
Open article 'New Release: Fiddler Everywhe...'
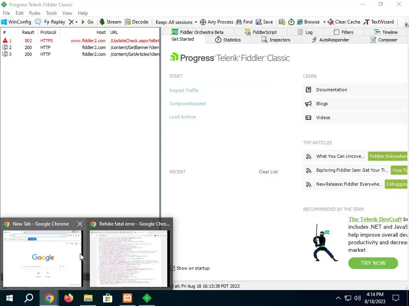point(349,184)
